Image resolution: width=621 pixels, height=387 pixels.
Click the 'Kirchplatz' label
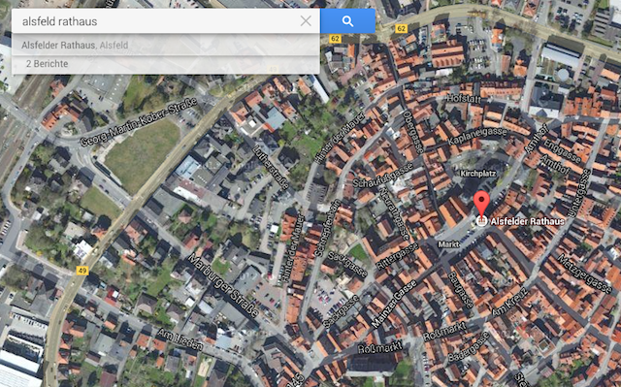point(478,174)
